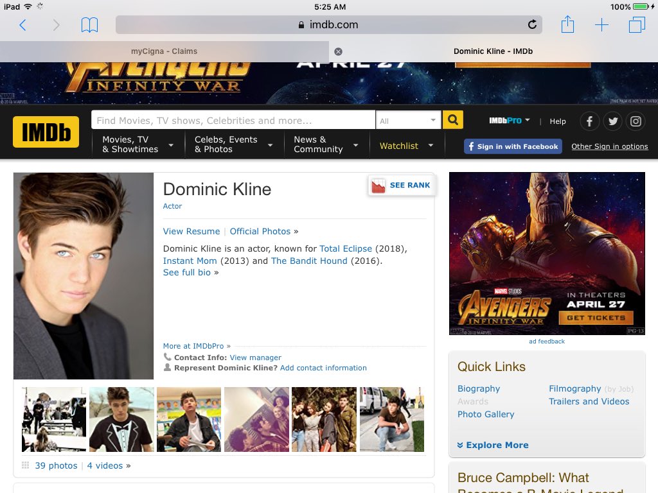This screenshot has height=493, width=658.
Task: Tap the imdb.com address bar
Action: [329, 25]
